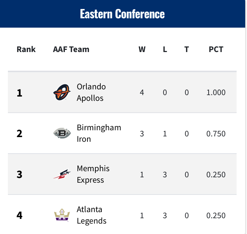Sort by the Rank column header
Image resolution: width=247 pixels, height=234 pixels.
26,49
